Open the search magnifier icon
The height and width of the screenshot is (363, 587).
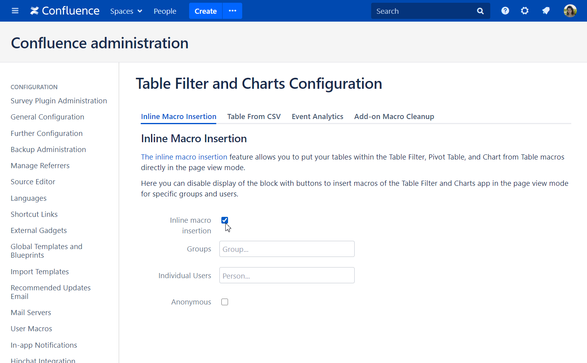pos(480,11)
